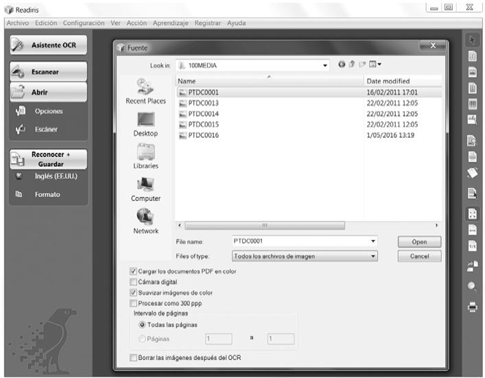Open Recent Places in the places bar
The width and height of the screenshot is (485, 378).
pyautogui.click(x=145, y=91)
